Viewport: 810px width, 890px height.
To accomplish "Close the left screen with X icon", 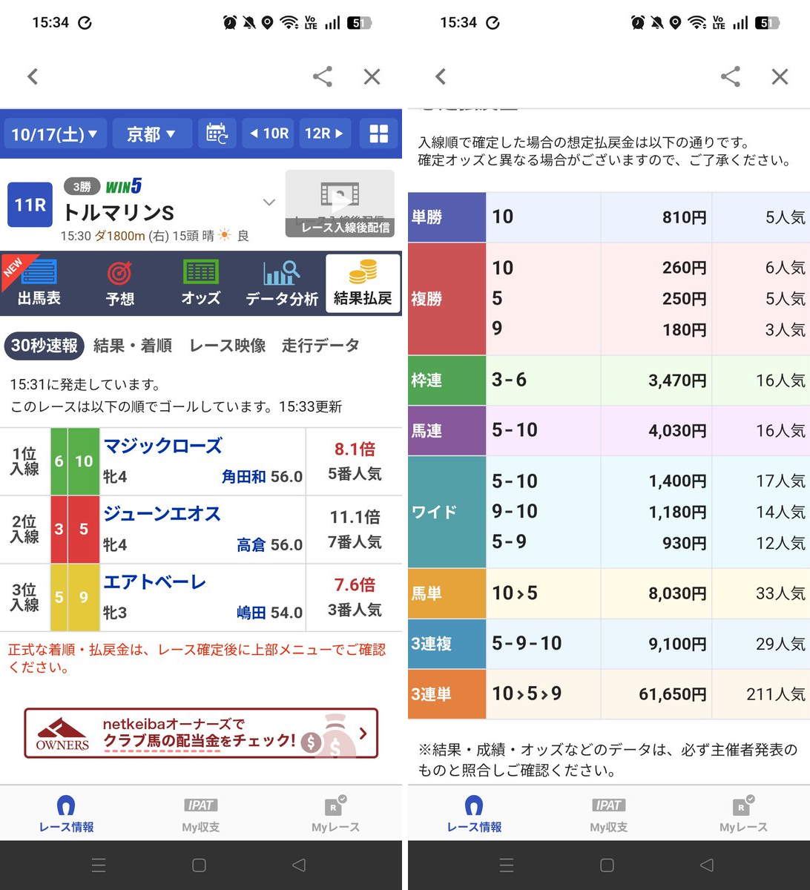I will (x=372, y=76).
